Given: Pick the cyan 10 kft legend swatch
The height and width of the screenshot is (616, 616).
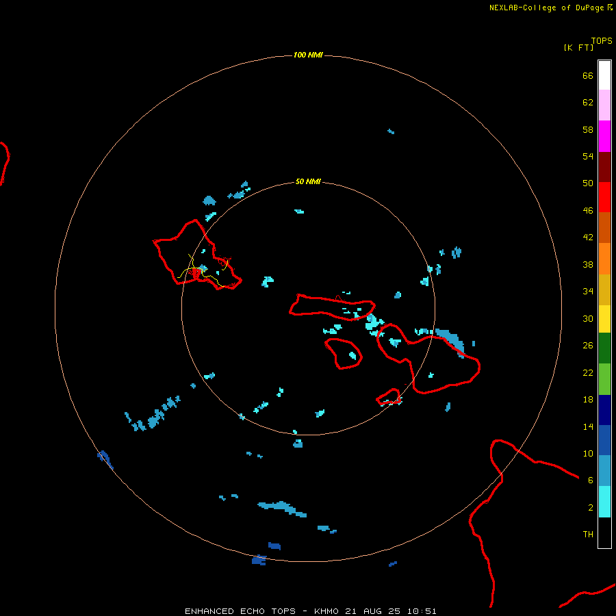Looking at the screenshot, I should click(x=604, y=502).
